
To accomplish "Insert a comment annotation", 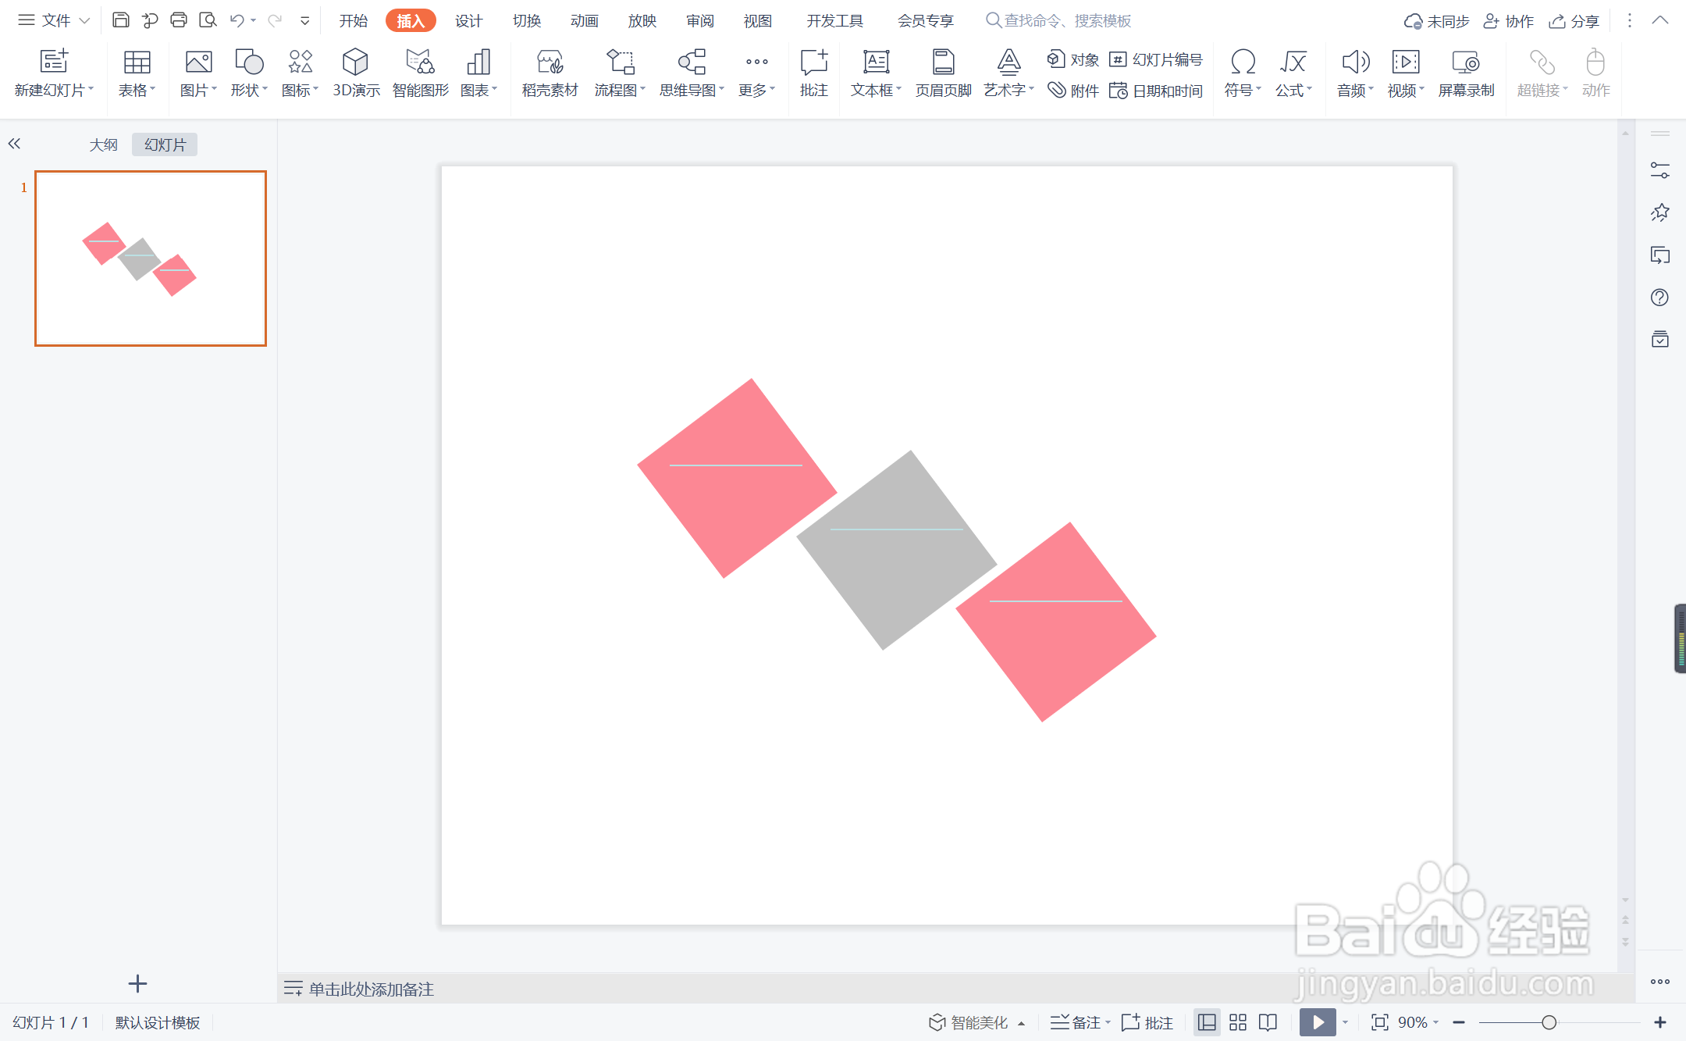I will click(x=813, y=73).
